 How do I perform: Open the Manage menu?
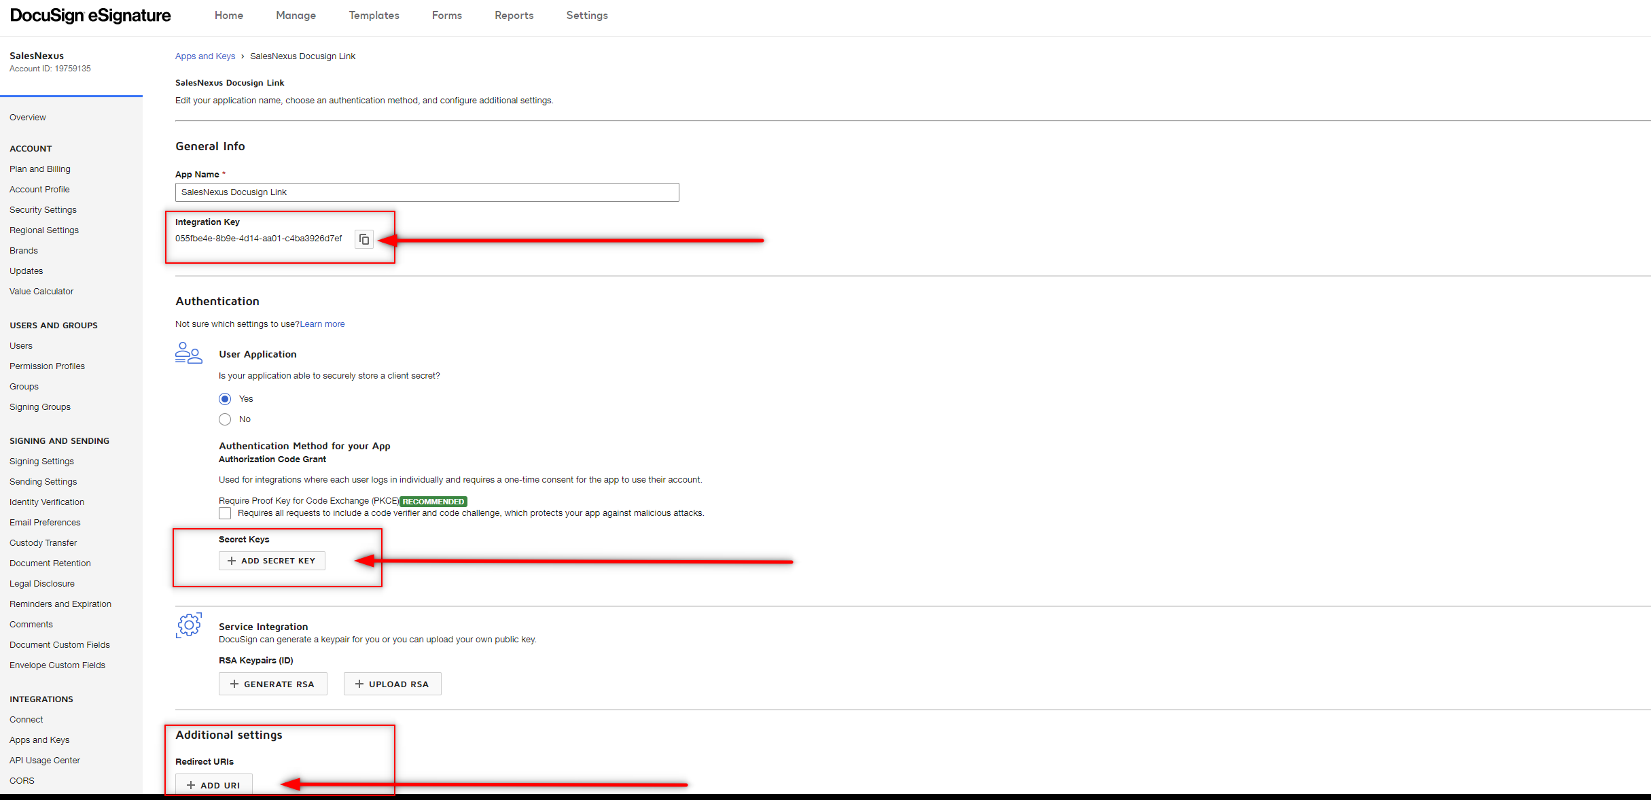point(296,15)
